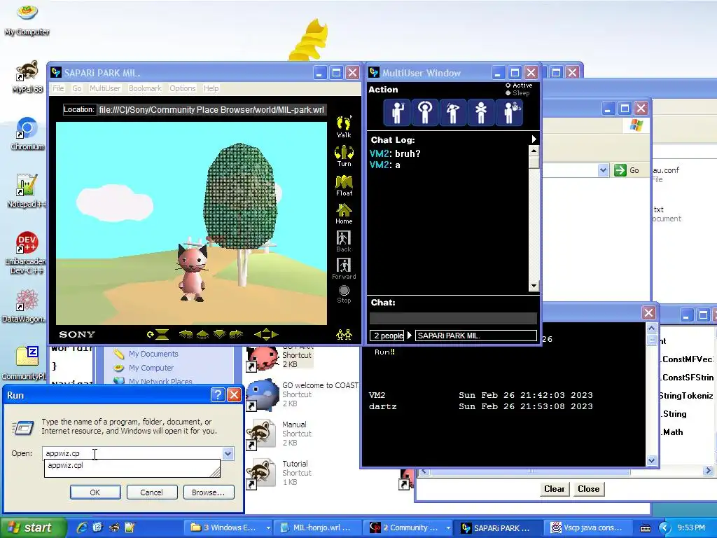Screen dimensions: 717x538
Task: Trigger the goodbye waving action icon
Action: pyautogui.click(x=510, y=112)
